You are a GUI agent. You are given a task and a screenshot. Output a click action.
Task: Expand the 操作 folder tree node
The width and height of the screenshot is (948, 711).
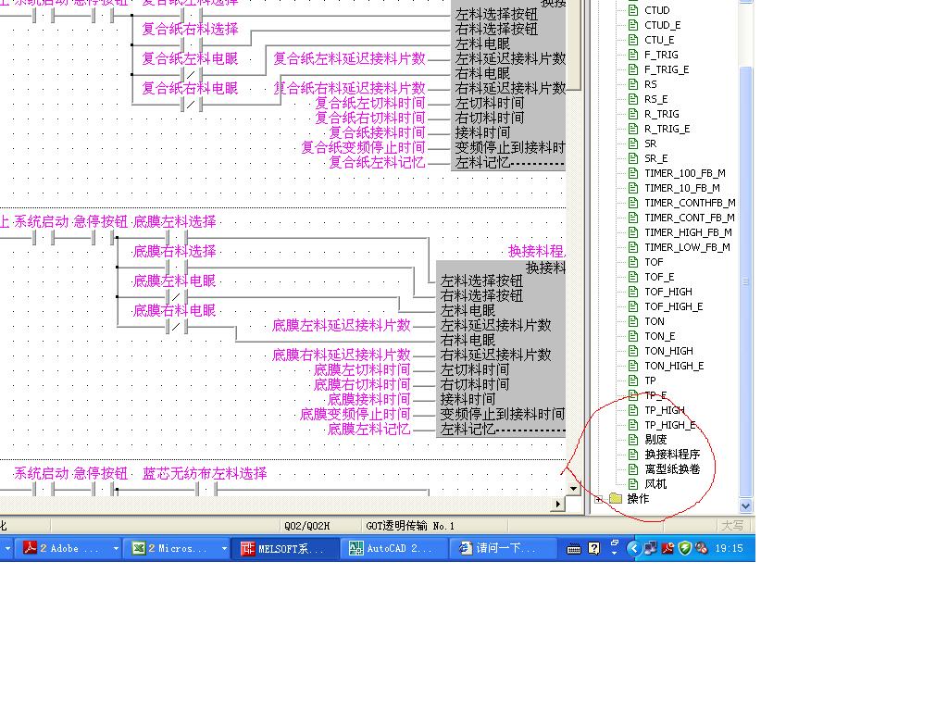[x=598, y=499]
